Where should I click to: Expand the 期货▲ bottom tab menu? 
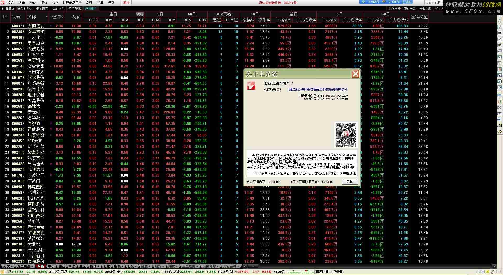159,266
